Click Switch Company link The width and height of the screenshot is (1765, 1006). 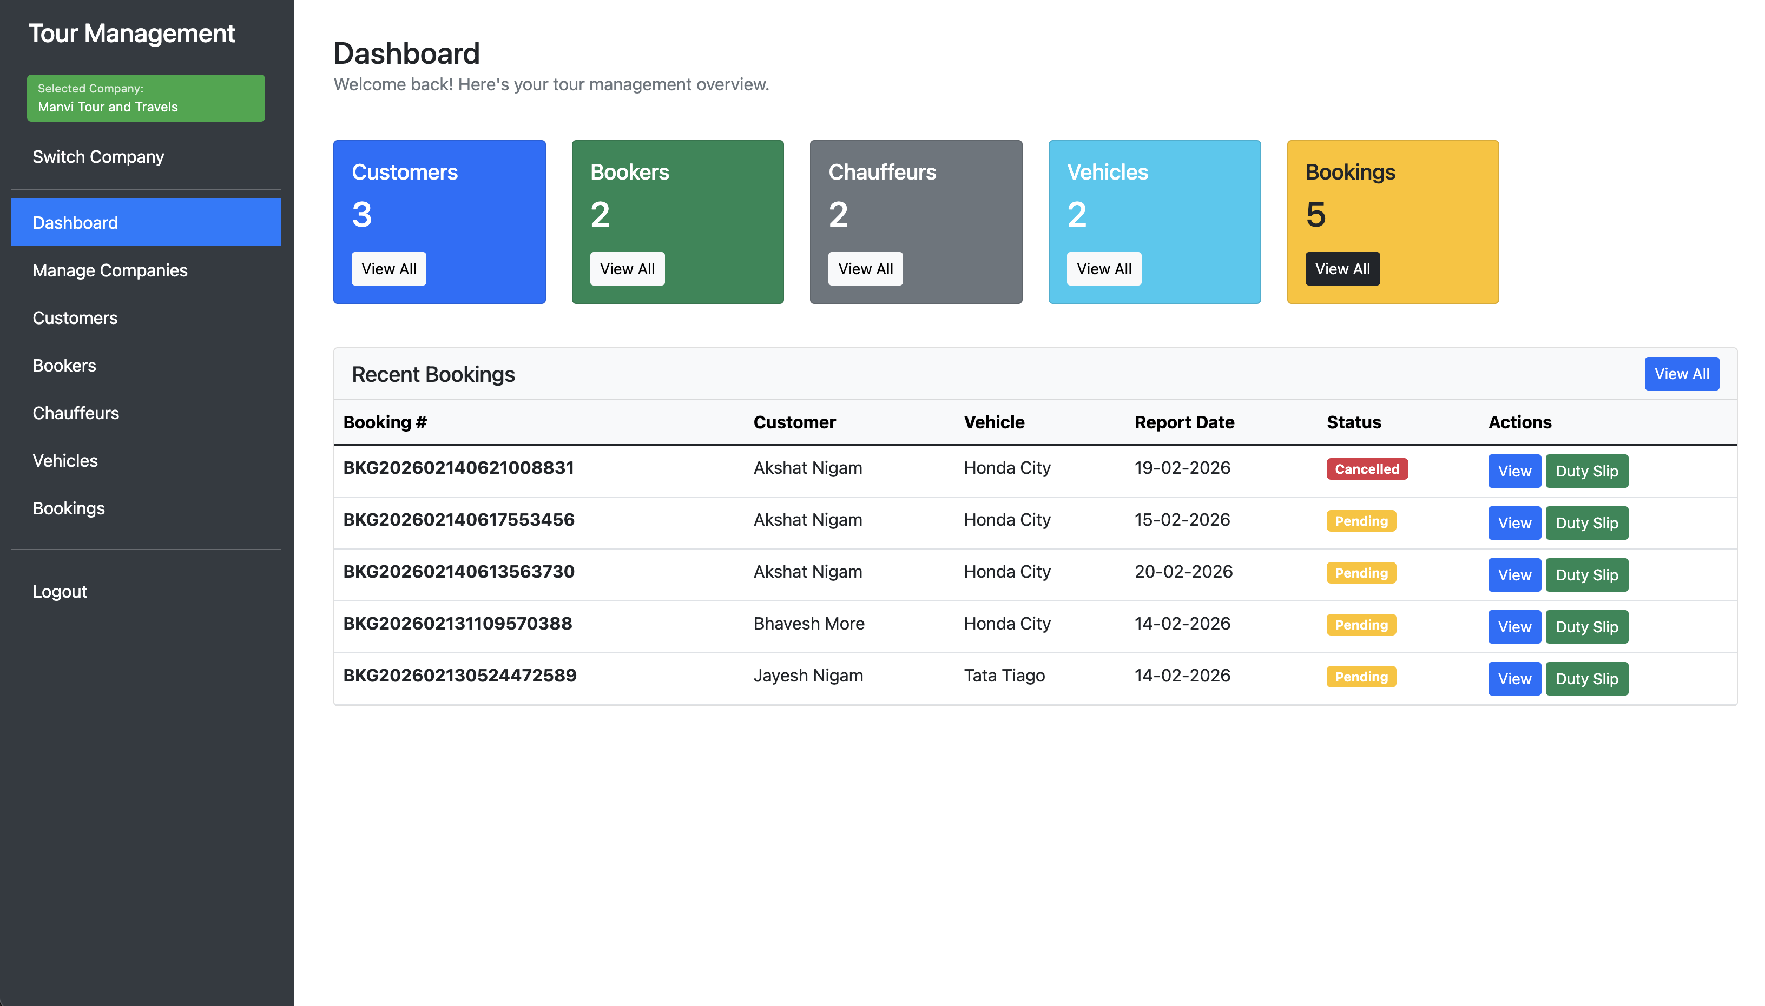click(98, 157)
